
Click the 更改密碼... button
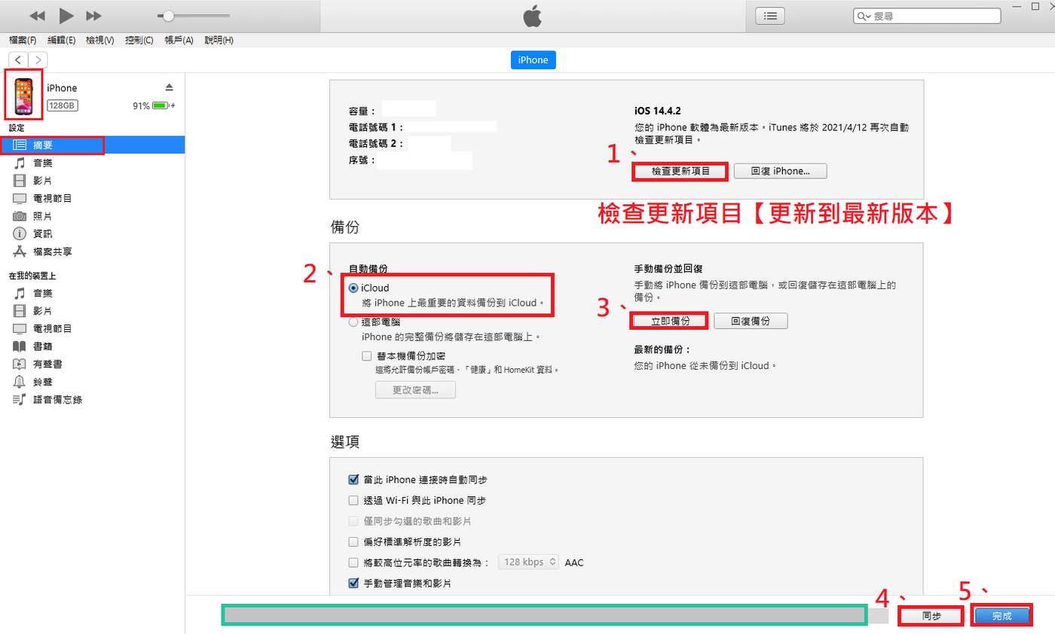[415, 390]
